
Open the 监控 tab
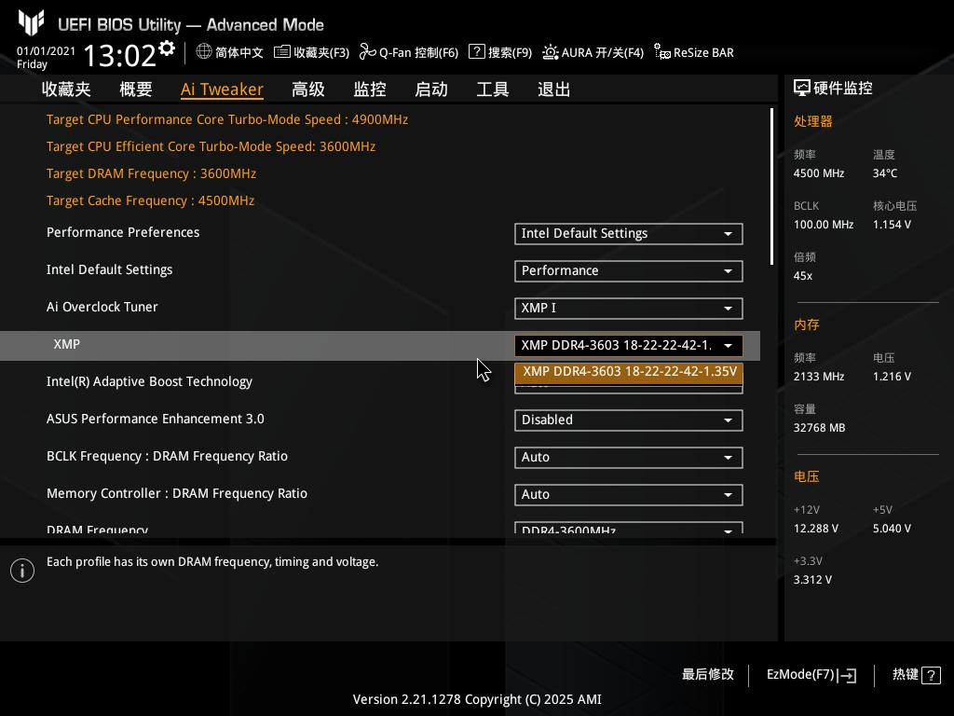370,89
